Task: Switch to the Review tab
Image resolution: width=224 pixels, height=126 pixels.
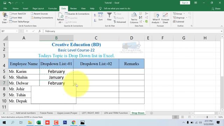Action: 73,8
